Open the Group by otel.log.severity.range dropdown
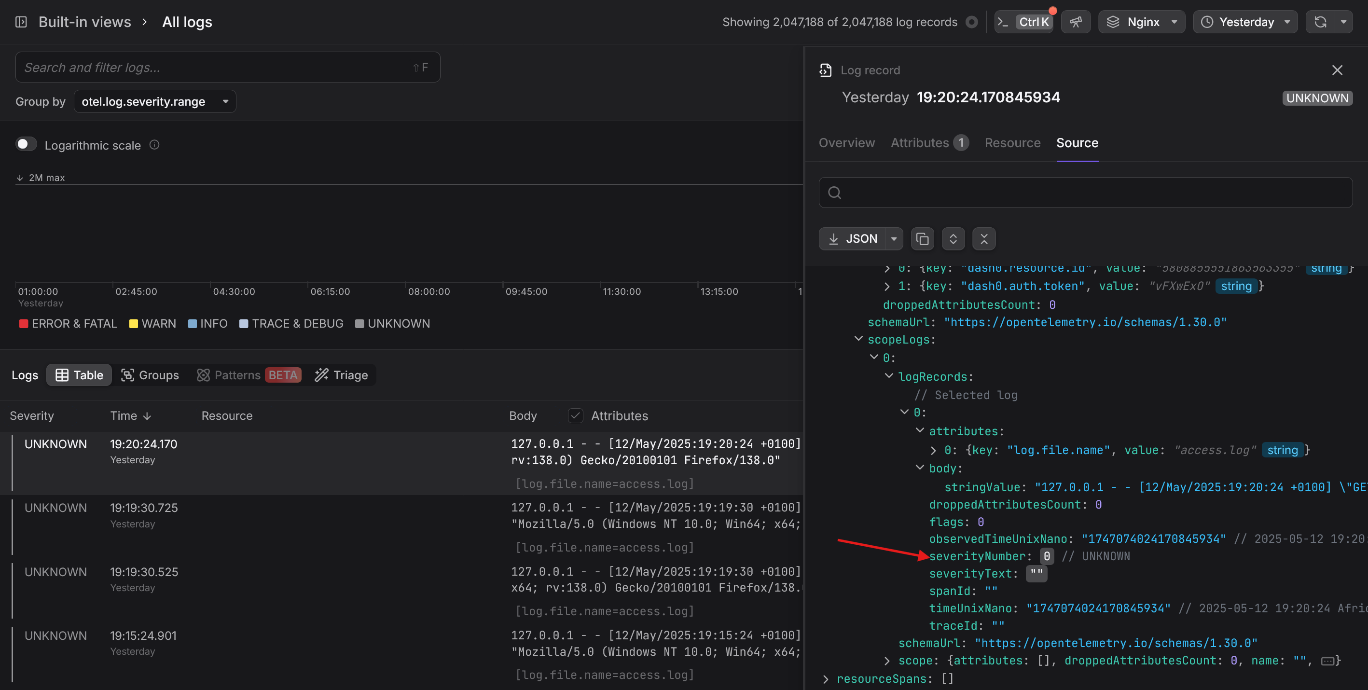The width and height of the screenshot is (1368, 690). pyautogui.click(x=154, y=101)
